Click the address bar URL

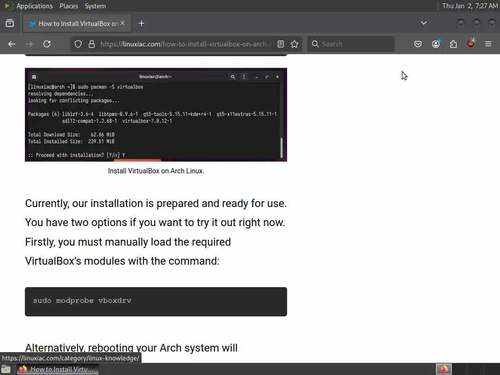(186, 44)
